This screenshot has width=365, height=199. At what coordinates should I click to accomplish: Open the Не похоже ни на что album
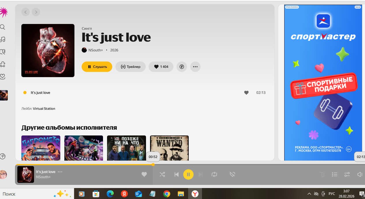click(126, 148)
